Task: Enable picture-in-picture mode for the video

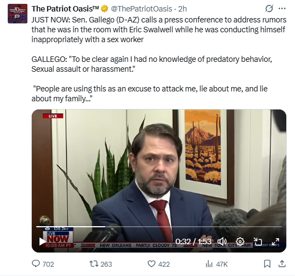Action: click(258, 242)
